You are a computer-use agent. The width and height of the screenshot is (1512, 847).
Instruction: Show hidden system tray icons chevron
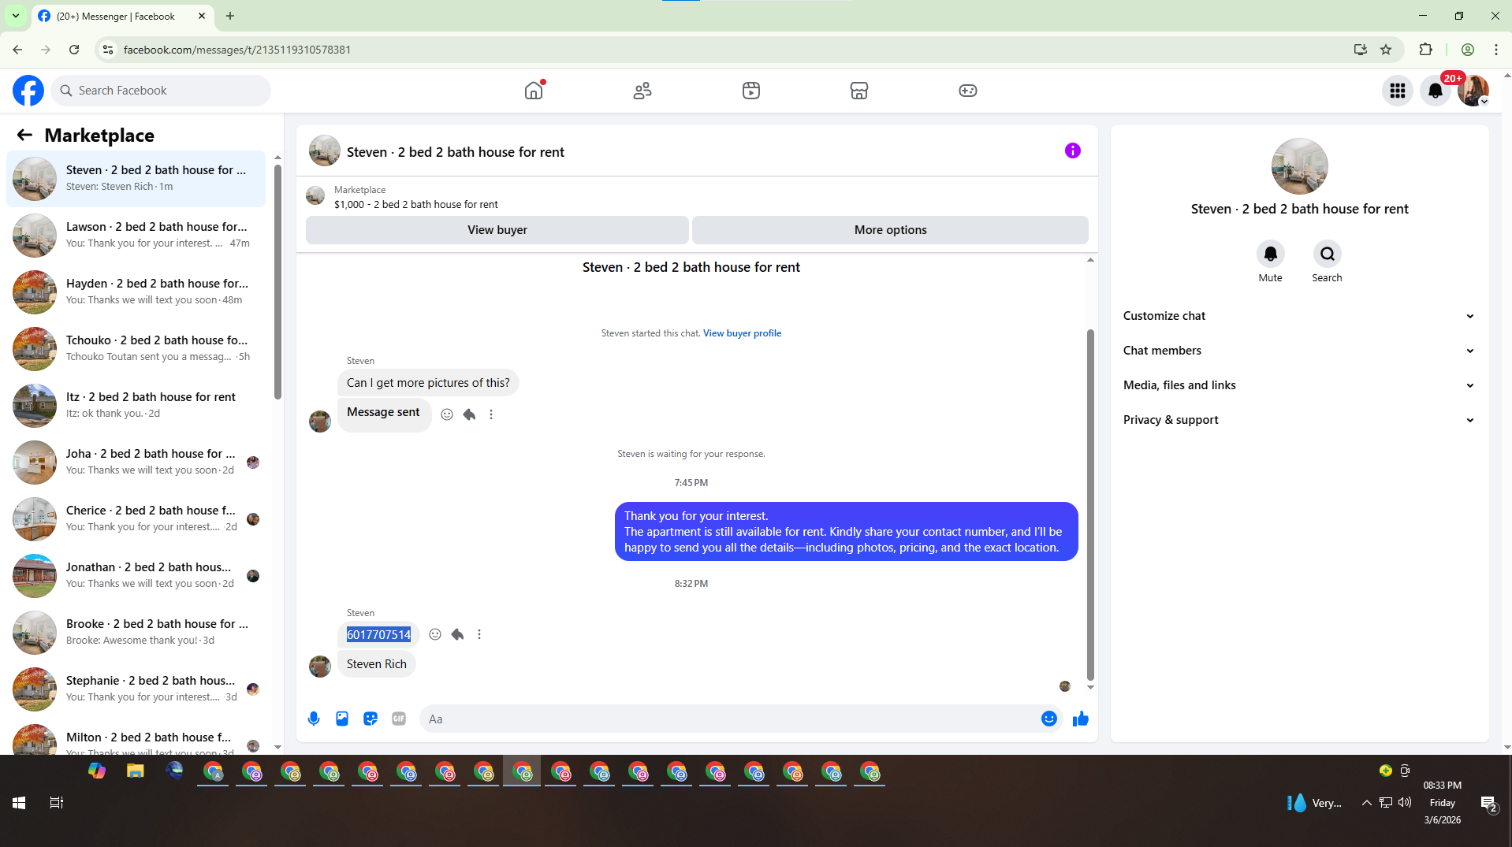(1366, 803)
